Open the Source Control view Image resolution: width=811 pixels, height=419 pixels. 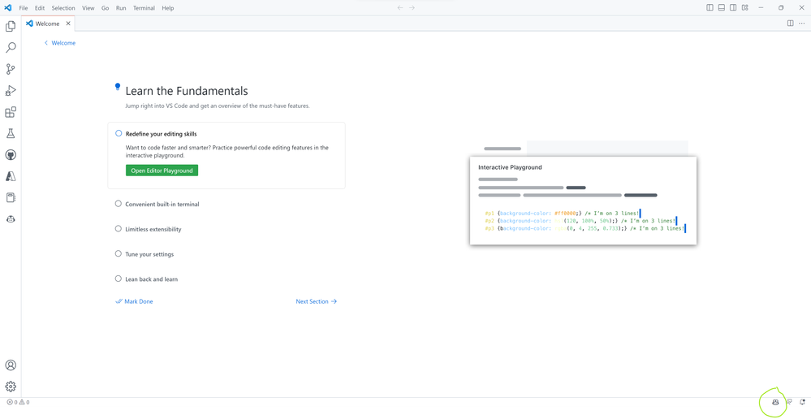11,69
